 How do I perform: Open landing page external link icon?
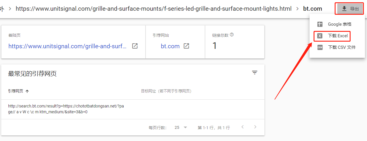(135, 46)
